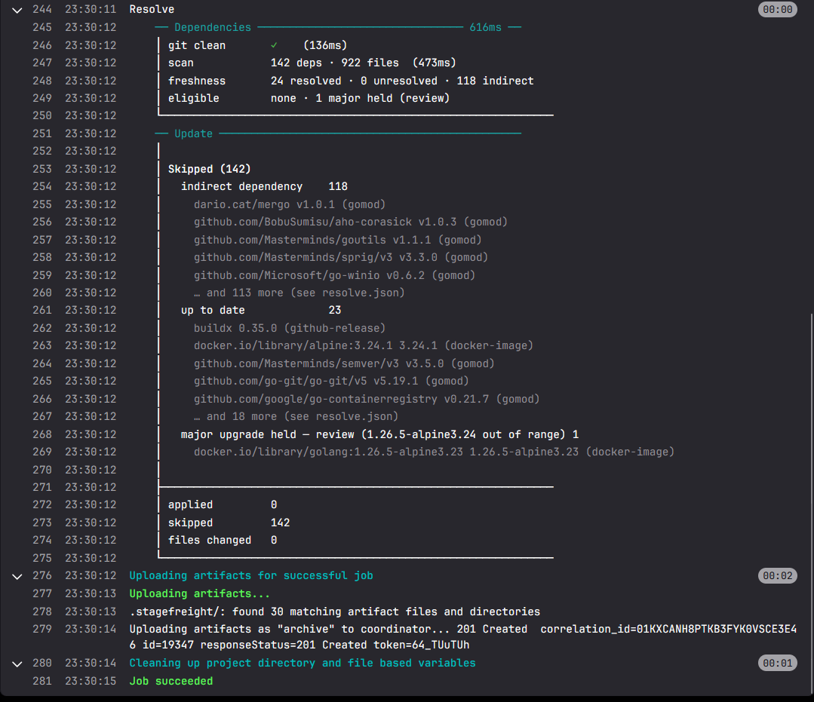Click the green checkmark next to git clean
Viewport: 814px width, 702px height.
click(274, 45)
